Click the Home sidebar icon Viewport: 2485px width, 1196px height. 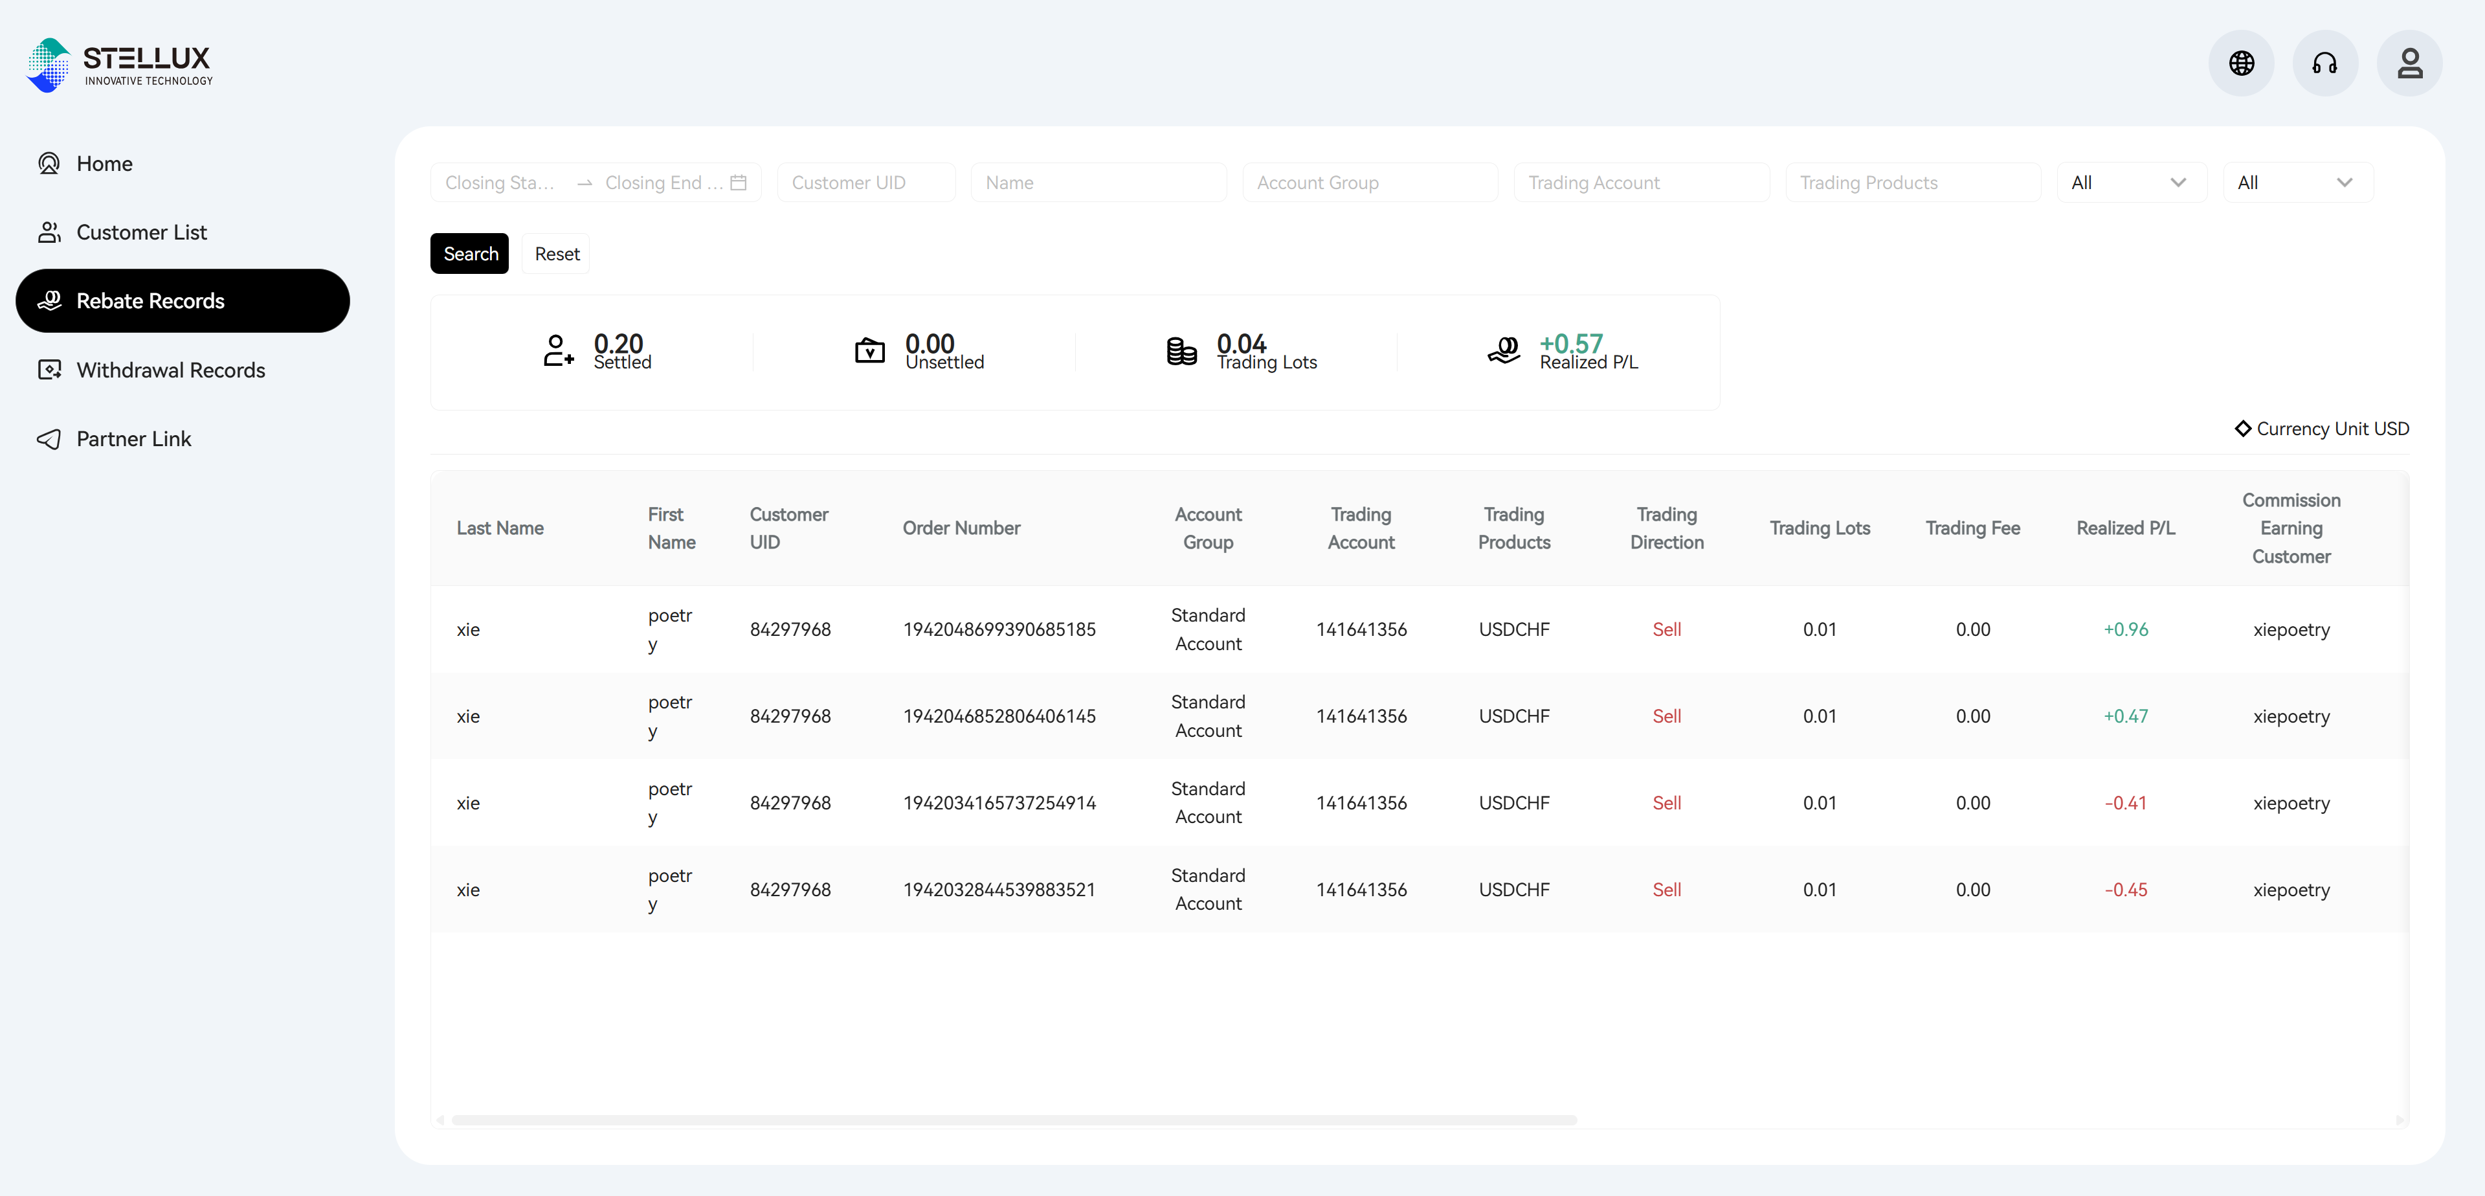[x=49, y=163]
